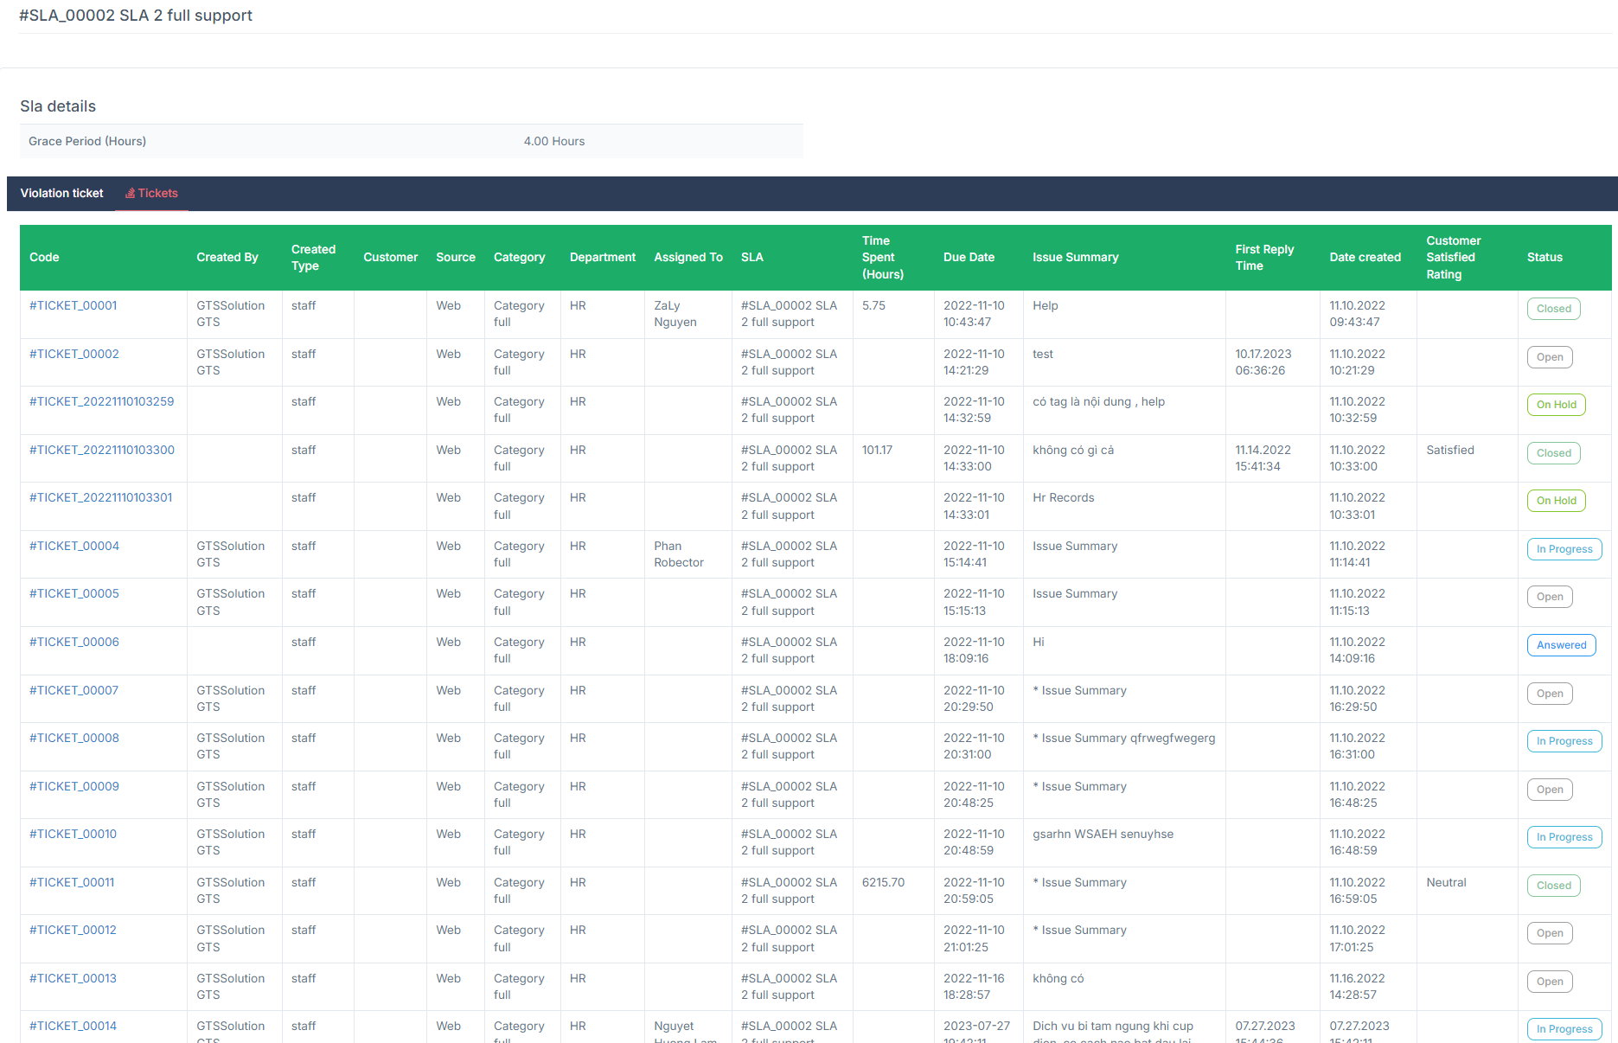The image size is (1618, 1043).
Task: Switch to the Tickets tab
Action: [158, 193]
